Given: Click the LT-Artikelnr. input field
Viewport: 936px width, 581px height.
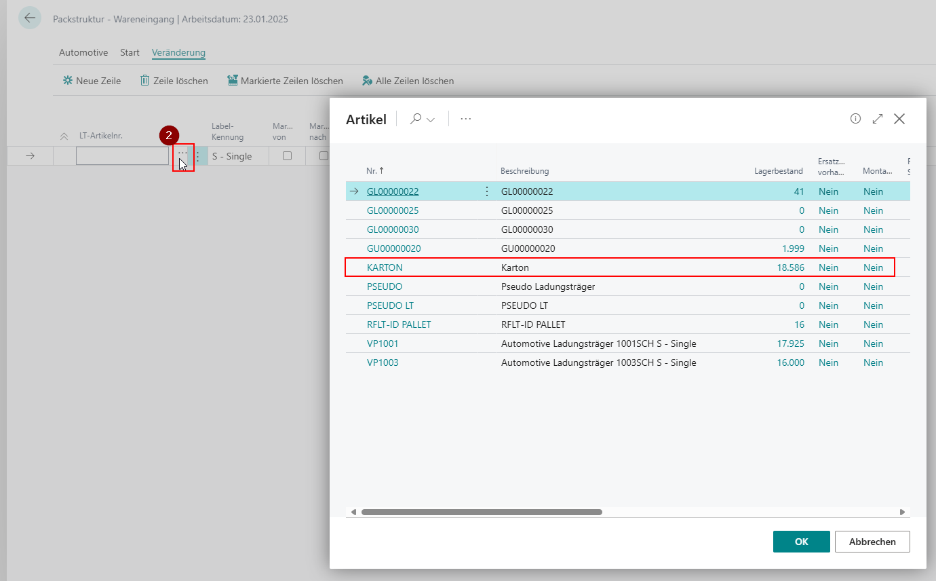Looking at the screenshot, I should 122,156.
